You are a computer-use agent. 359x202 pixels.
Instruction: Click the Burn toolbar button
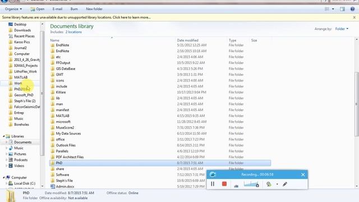[74, 9]
